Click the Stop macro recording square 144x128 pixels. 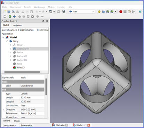coord(125,12)
